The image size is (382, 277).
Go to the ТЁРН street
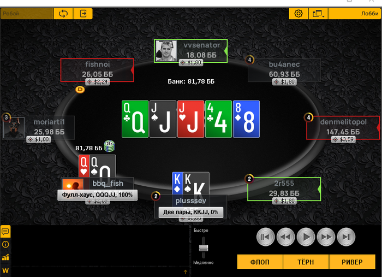tap(306, 262)
